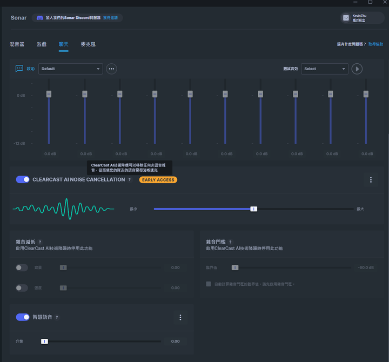Toggle the 智慧語音 switch off
The image size is (389, 362).
click(x=23, y=317)
